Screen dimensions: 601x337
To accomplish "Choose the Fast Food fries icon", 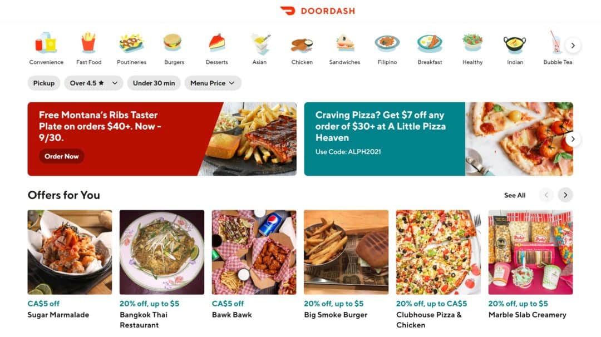I will 88,42.
